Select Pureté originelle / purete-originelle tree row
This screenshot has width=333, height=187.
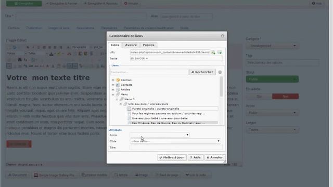tap(172, 109)
